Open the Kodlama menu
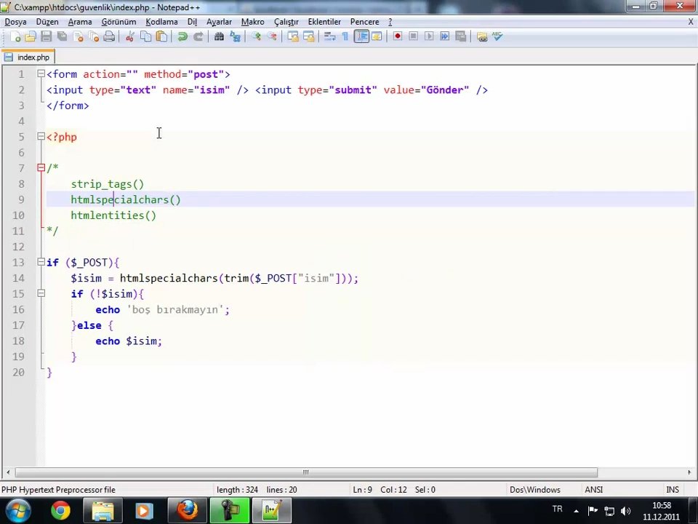The image size is (698, 524). (x=161, y=22)
